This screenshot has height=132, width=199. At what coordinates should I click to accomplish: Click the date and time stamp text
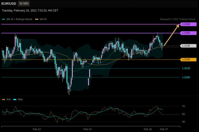tap(30, 10)
